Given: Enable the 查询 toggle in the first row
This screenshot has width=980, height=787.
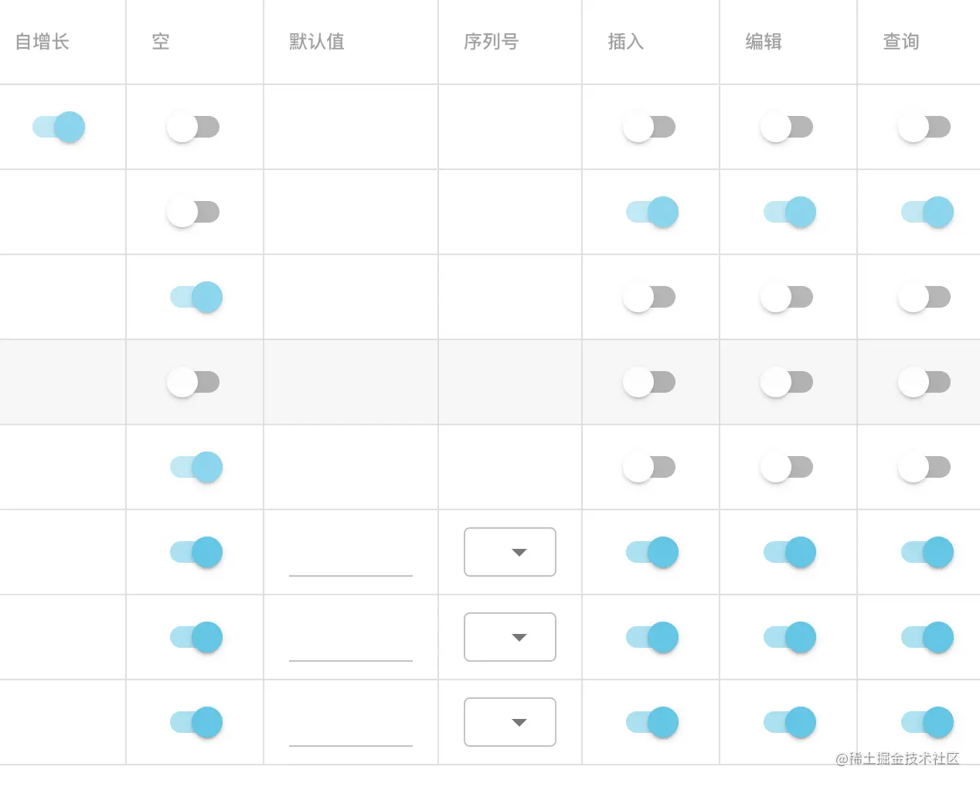Looking at the screenshot, I should click(x=924, y=127).
